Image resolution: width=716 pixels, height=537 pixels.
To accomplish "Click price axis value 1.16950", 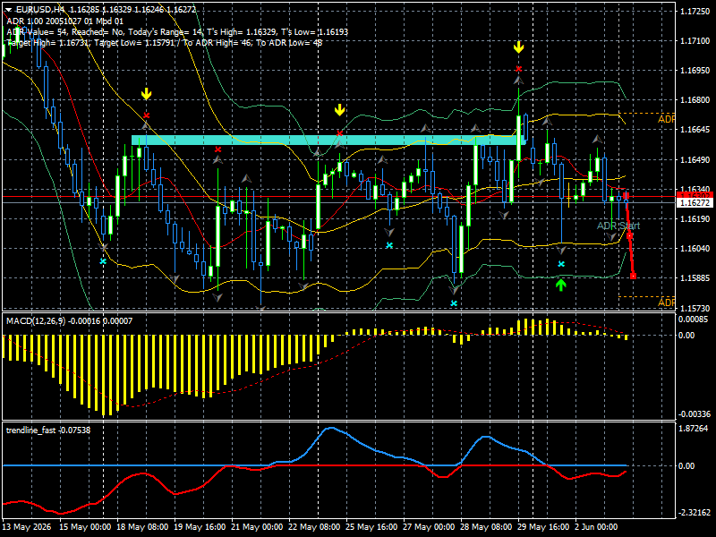I will pos(695,71).
